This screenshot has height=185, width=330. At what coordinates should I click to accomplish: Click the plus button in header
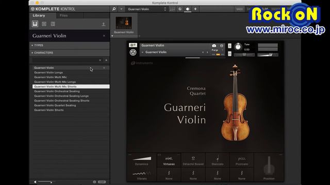tap(195, 9)
